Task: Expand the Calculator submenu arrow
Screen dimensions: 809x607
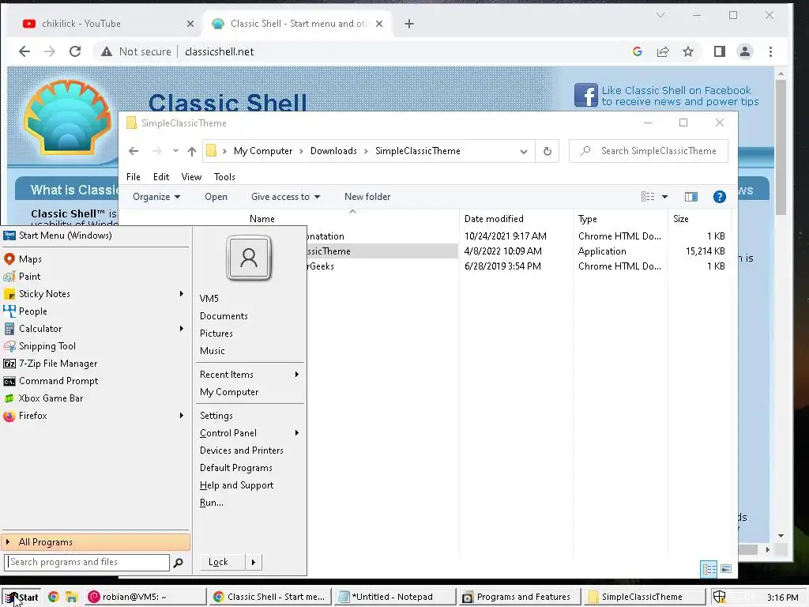Action: tap(182, 328)
